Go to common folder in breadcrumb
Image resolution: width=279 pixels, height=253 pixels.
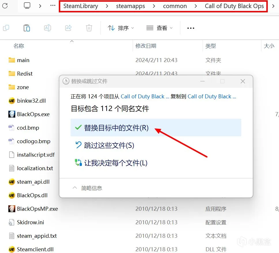(175, 6)
